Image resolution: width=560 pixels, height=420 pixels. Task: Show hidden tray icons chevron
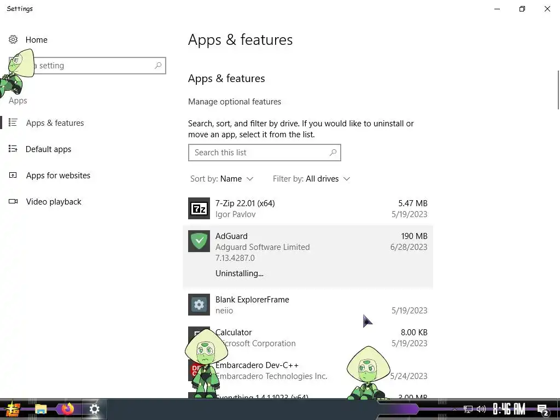pos(454,409)
